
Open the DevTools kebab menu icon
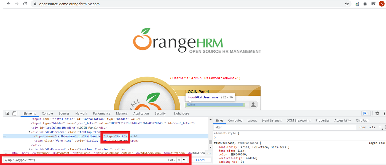point(384,113)
